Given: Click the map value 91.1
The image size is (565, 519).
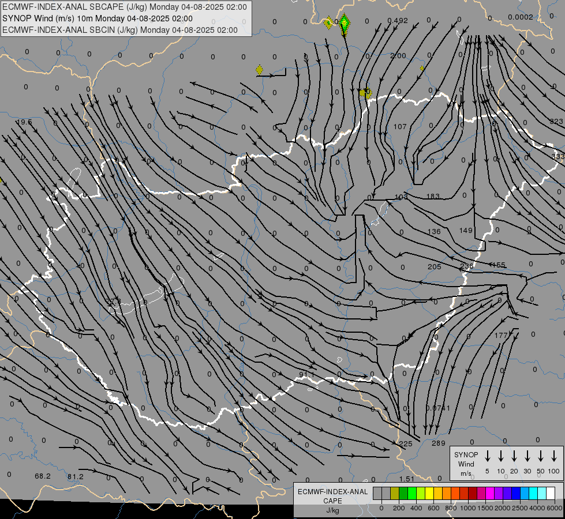Looking at the screenshot, I should pos(306,375).
